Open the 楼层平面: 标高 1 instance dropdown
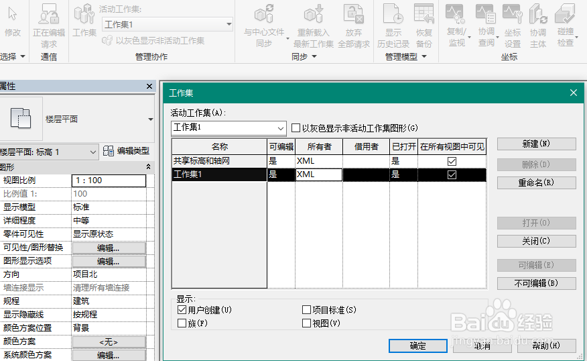 point(49,152)
